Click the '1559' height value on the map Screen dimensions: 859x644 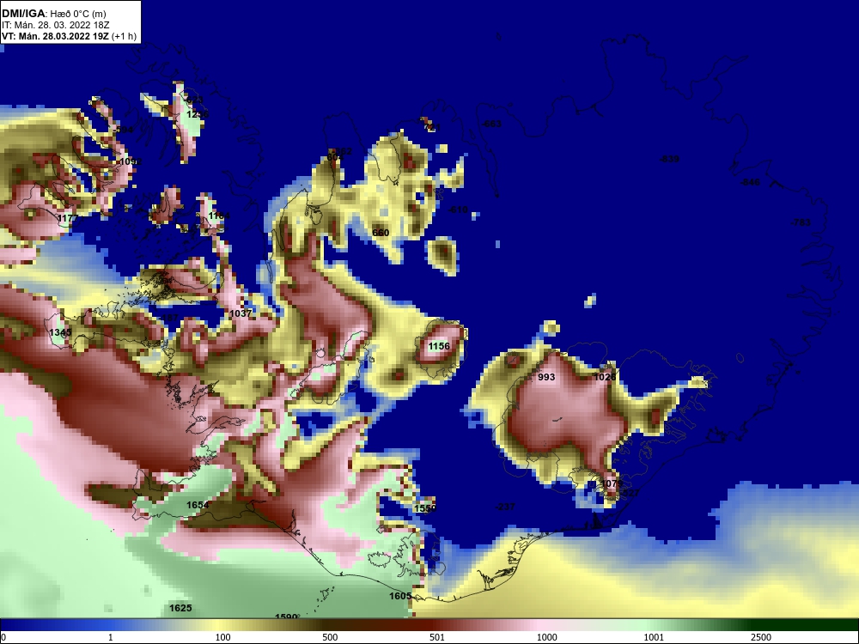(x=425, y=508)
